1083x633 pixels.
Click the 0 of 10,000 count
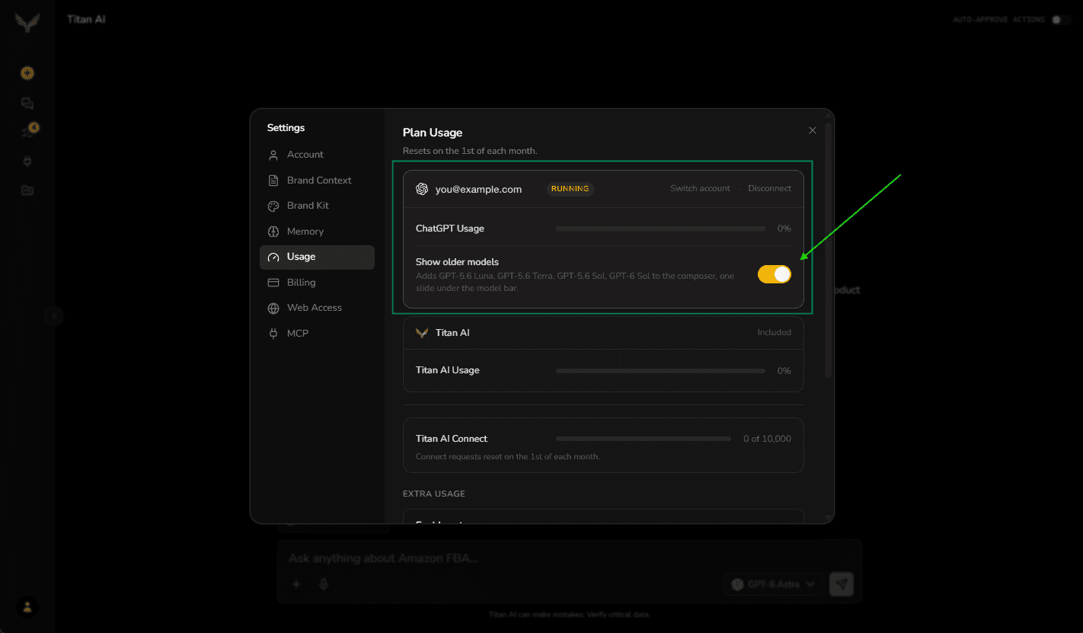[x=767, y=439]
